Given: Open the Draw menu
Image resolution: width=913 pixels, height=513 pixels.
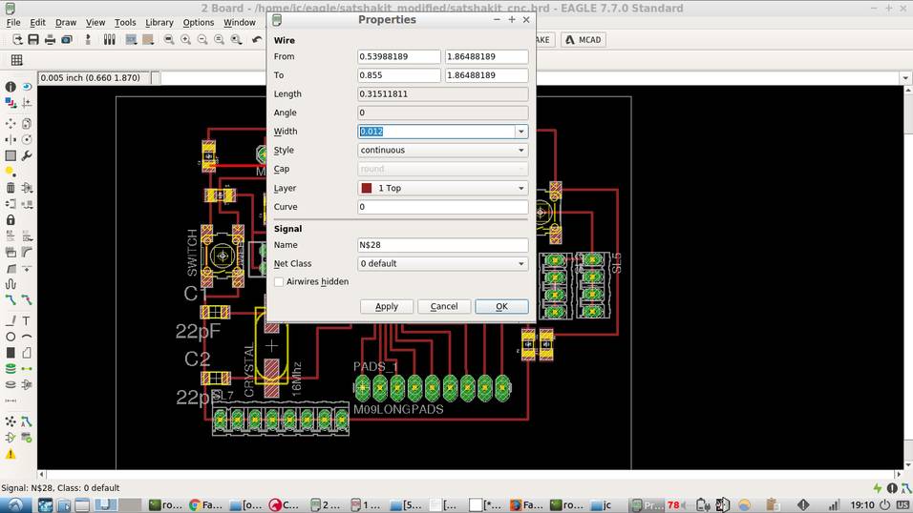Looking at the screenshot, I should (66, 22).
